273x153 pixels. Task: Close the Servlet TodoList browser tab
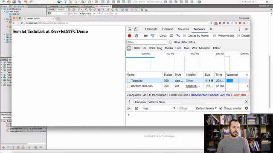click(53, 18)
